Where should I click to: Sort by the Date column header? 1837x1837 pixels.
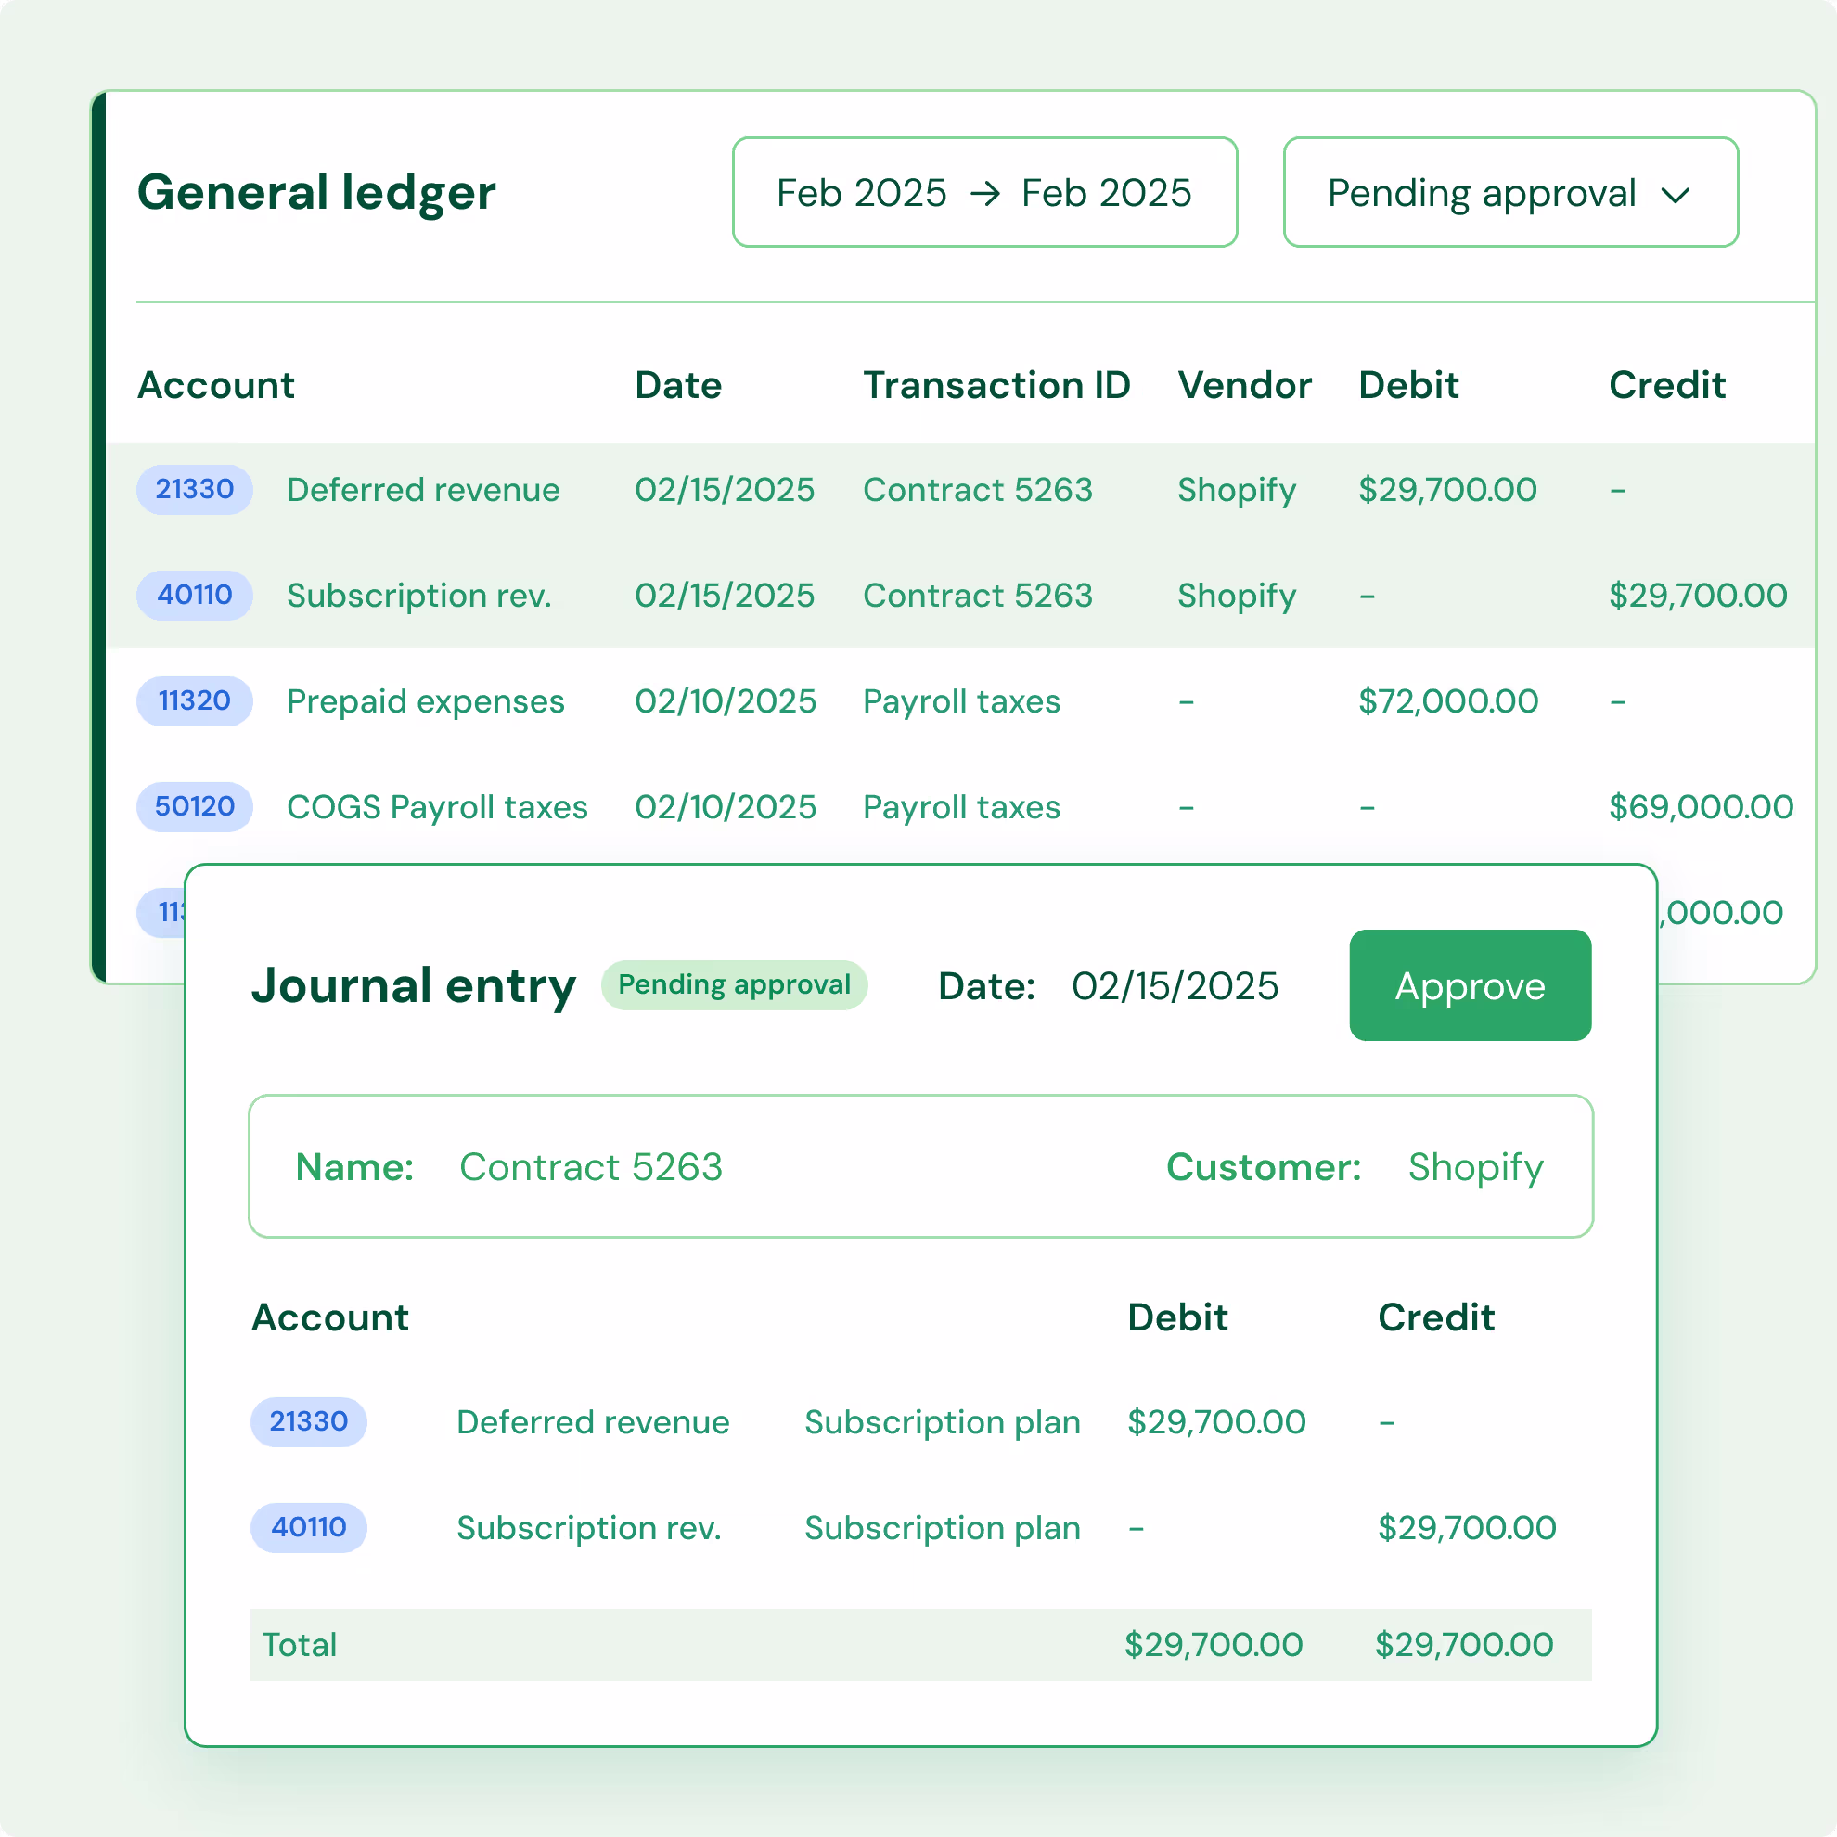tap(678, 385)
